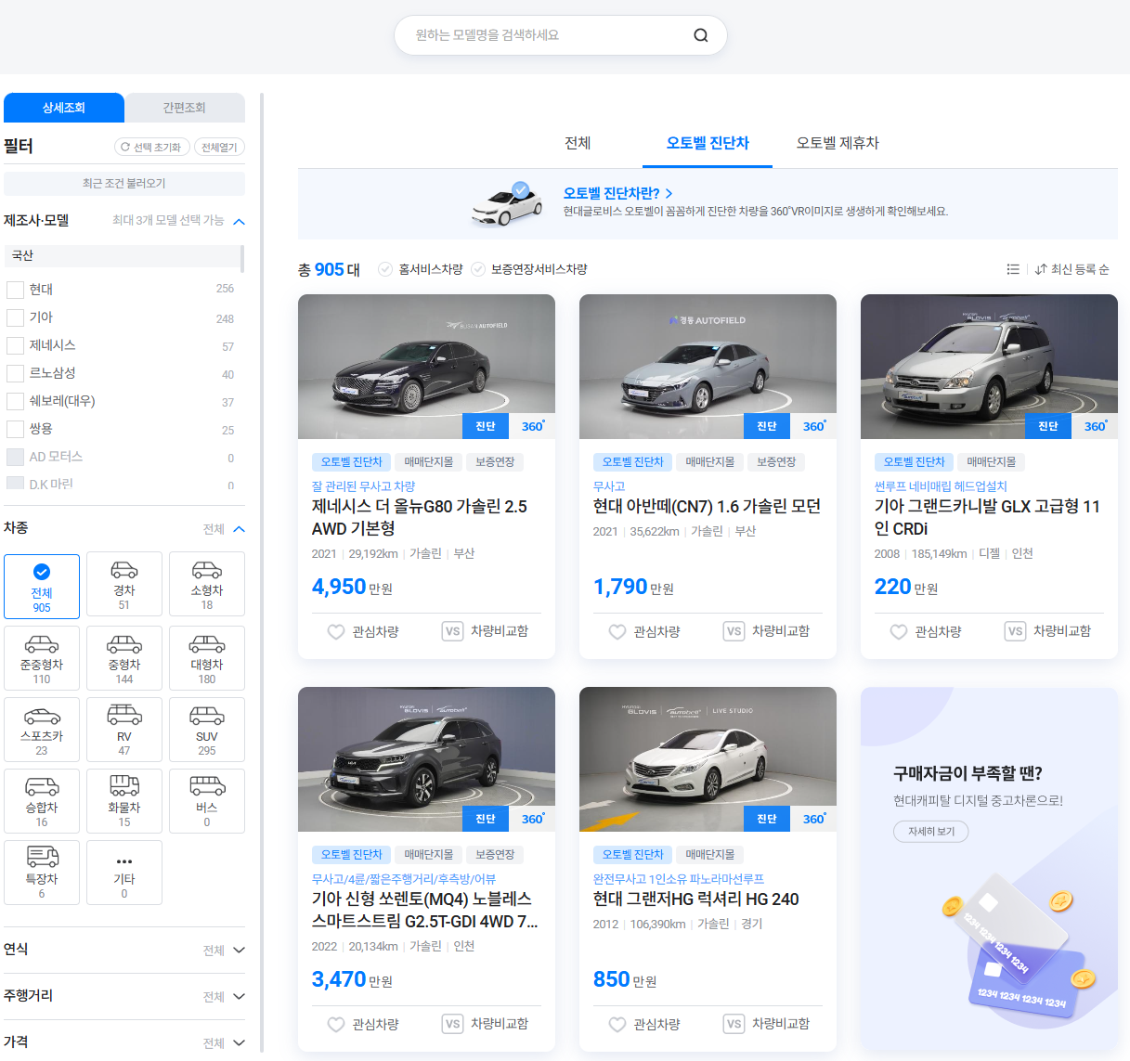Open the 오토벨 진단차란? link
Viewport: 1130px width, 1061px height.
617,193
